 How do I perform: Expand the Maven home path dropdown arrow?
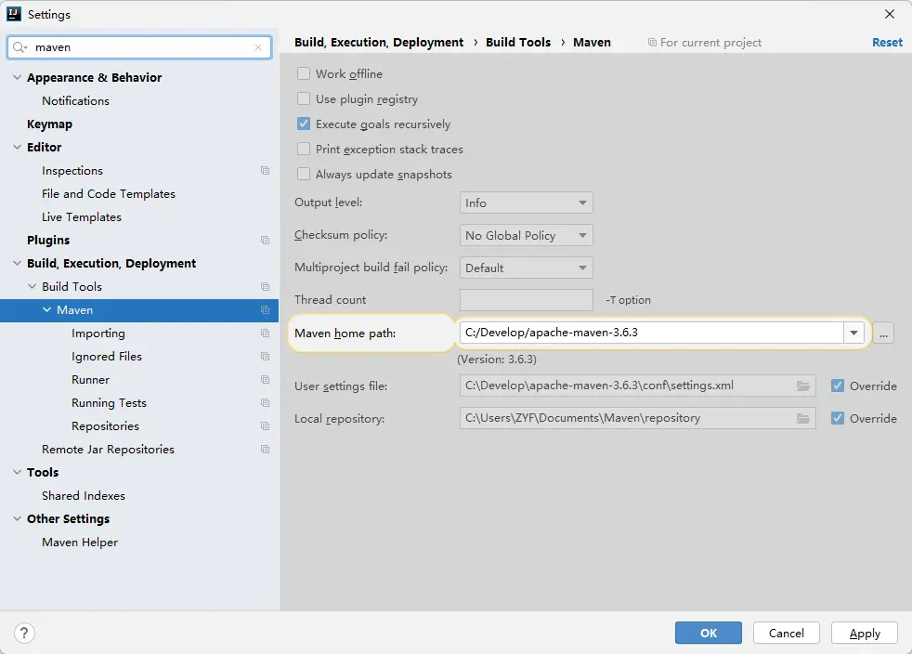tap(853, 334)
